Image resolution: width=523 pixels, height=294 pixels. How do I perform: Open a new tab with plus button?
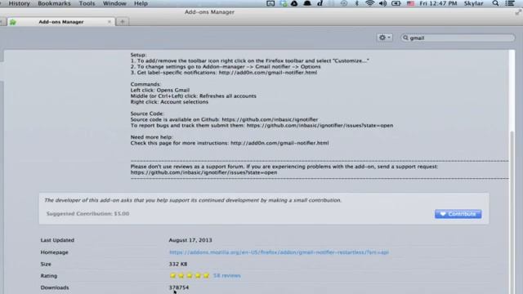(123, 22)
